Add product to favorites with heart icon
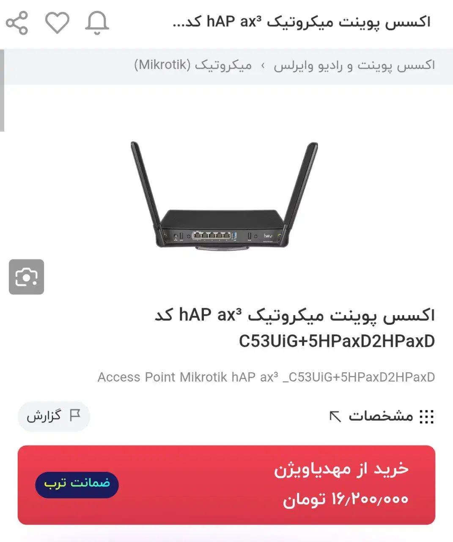Image resolution: width=453 pixels, height=542 pixels. pos(57,23)
